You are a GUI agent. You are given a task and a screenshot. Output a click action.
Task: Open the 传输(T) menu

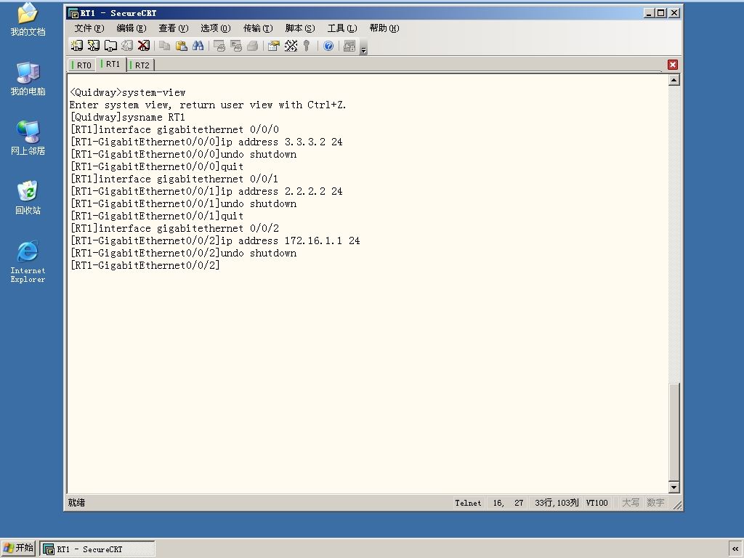258,28
